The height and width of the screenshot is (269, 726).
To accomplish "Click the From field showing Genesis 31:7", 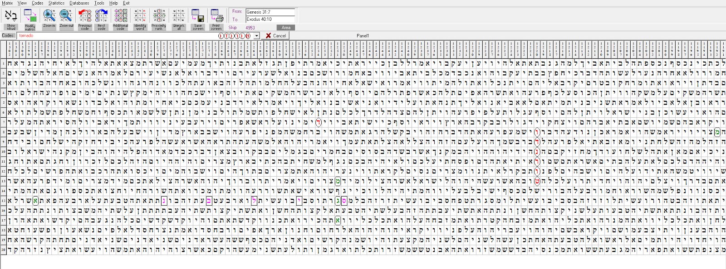I will pos(270,12).
